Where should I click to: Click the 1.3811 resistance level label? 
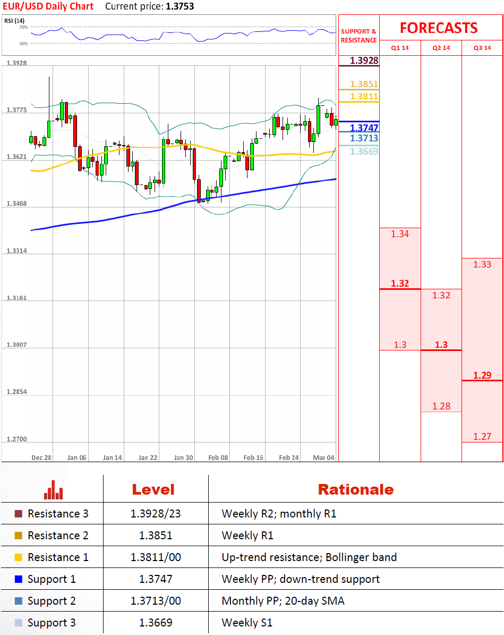[364, 96]
